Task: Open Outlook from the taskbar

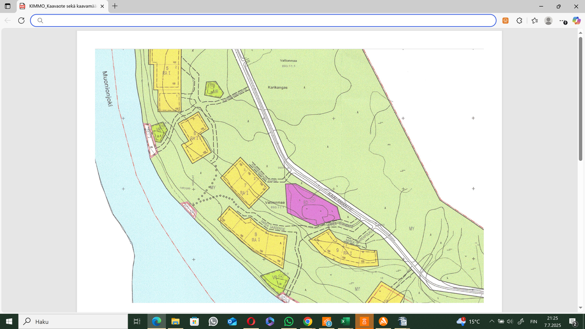Action: point(232,321)
